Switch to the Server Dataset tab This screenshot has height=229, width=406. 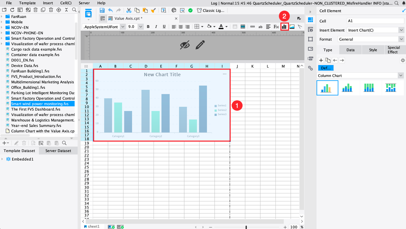coord(58,151)
